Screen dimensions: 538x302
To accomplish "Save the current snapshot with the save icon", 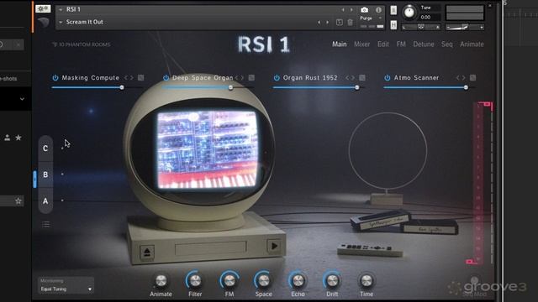I will (x=340, y=23).
